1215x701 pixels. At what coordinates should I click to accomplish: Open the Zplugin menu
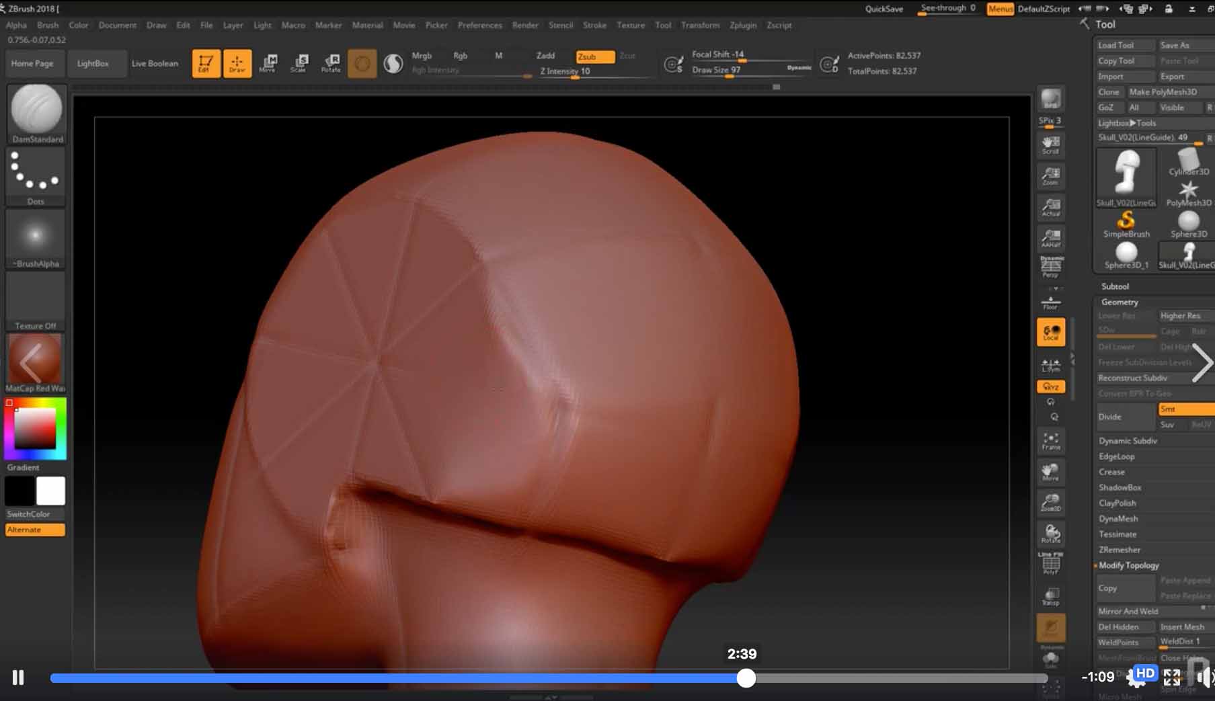[742, 25]
